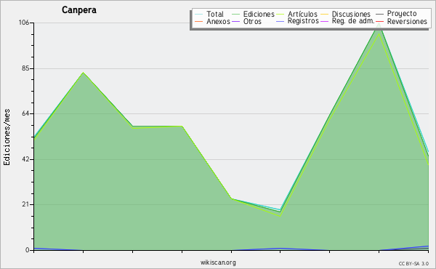Click the wikiscan.org label below the chart
This screenshot has width=436, height=269.
[x=218, y=262]
